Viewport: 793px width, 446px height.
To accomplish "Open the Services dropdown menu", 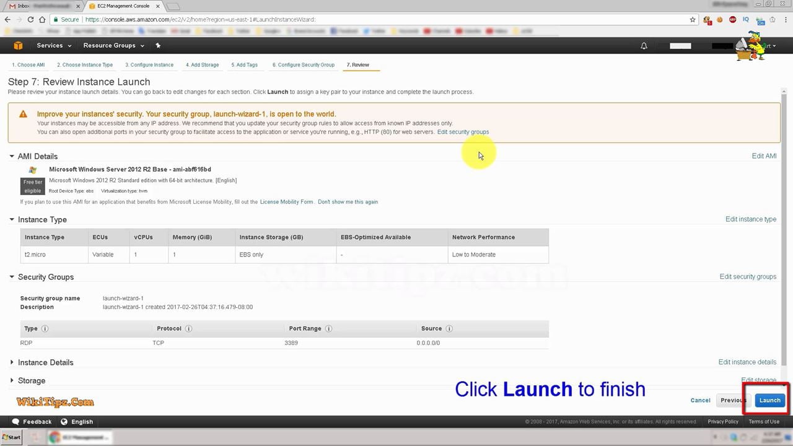I will click(x=54, y=45).
